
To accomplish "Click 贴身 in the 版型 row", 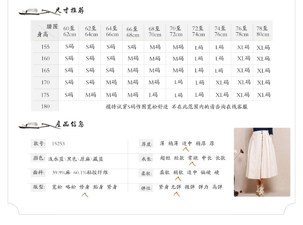I will [x=98, y=187].
